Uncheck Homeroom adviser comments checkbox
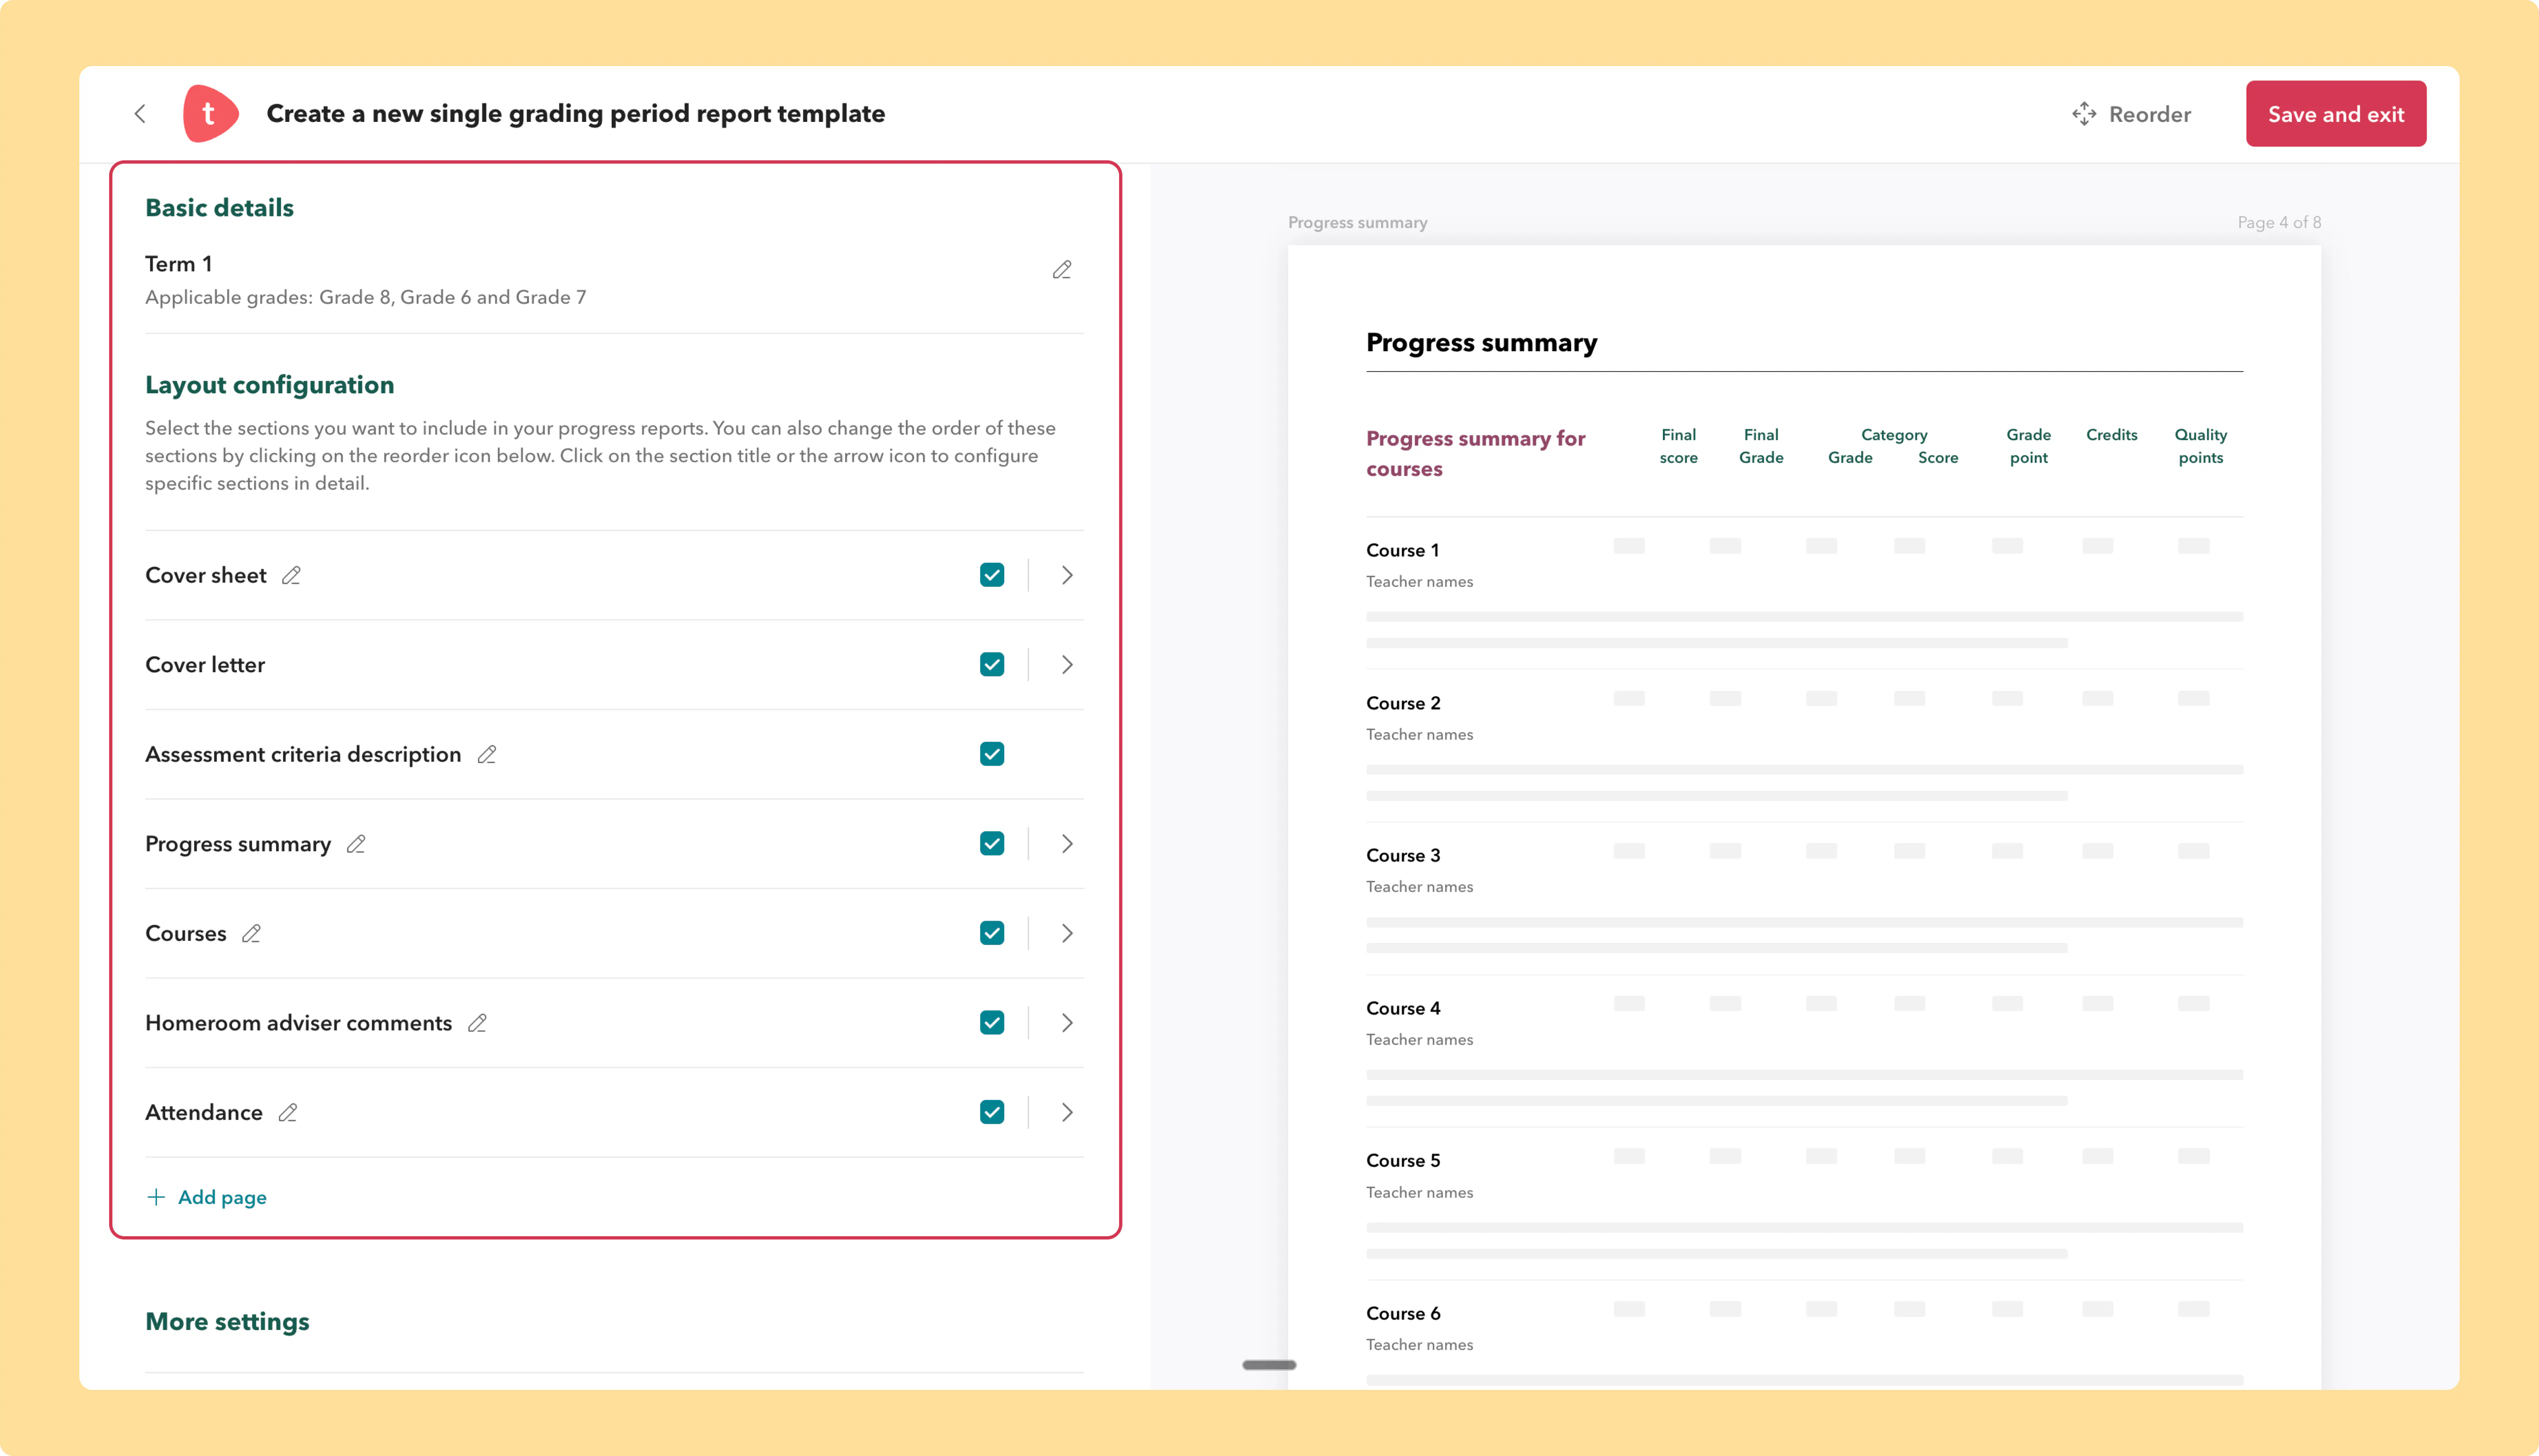 tap(992, 1023)
